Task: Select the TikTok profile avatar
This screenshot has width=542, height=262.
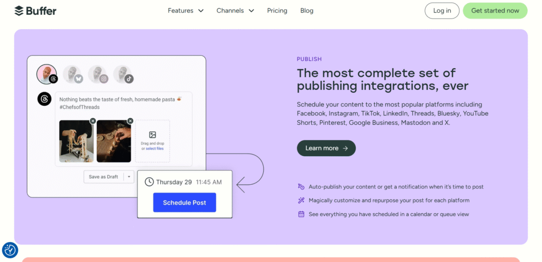Action: coord(123,74)
